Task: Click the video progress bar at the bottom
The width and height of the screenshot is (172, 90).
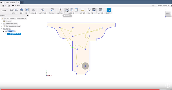Action: coord(86,89)
